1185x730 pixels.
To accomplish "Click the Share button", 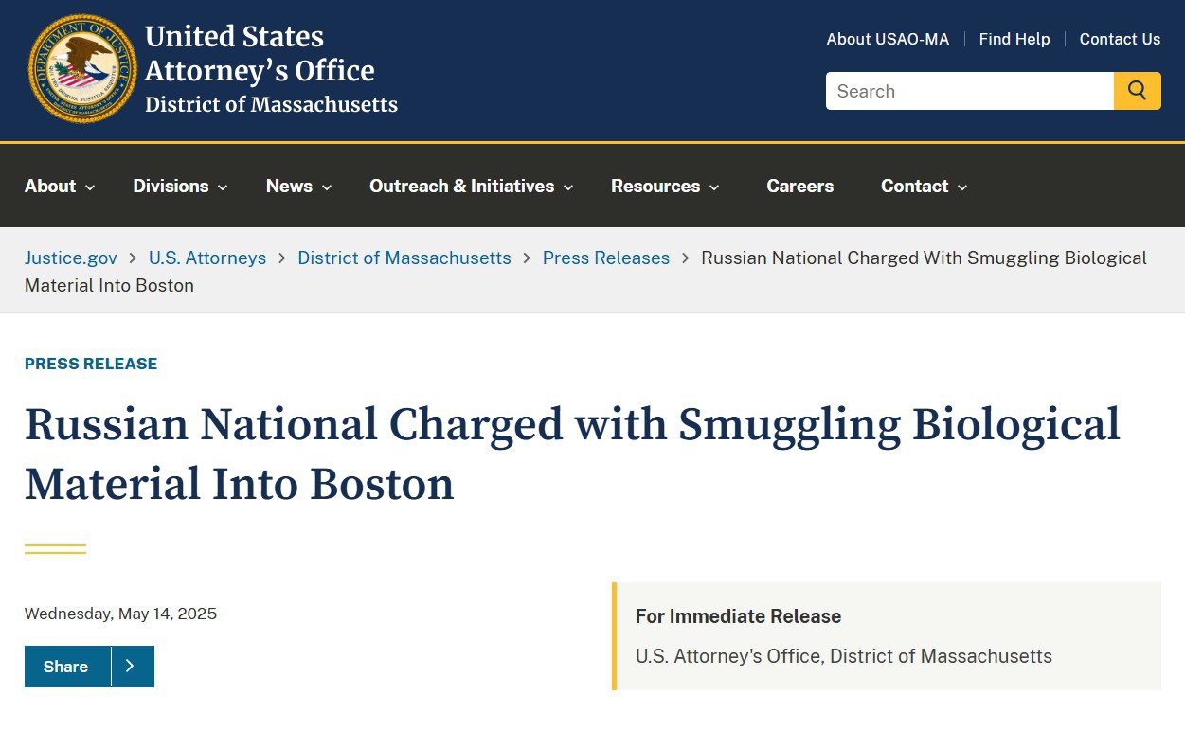I will pyautogui.click(x=67, y=667).
